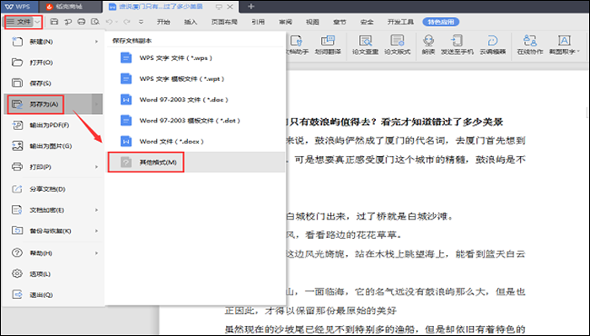Click the 选项(L) gear icon
The height and width of the screenshot is (336, 590).
point(18,274)
